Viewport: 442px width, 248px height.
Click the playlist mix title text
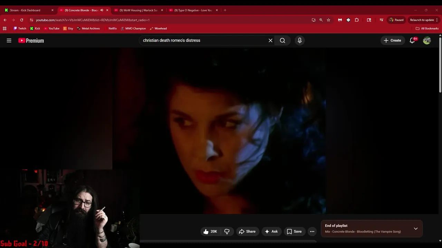pos(363,232)
